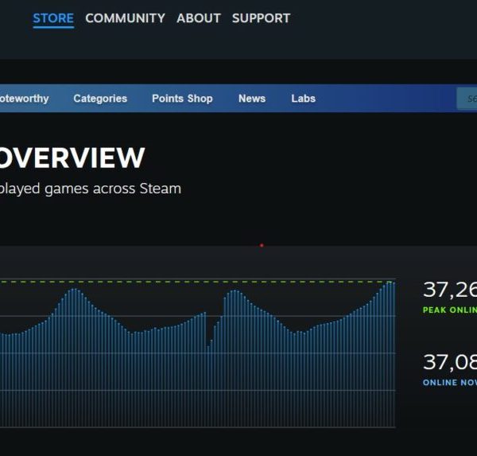Open the COMMUNITY menu tab
477x456 pixels.
[125, 18]
